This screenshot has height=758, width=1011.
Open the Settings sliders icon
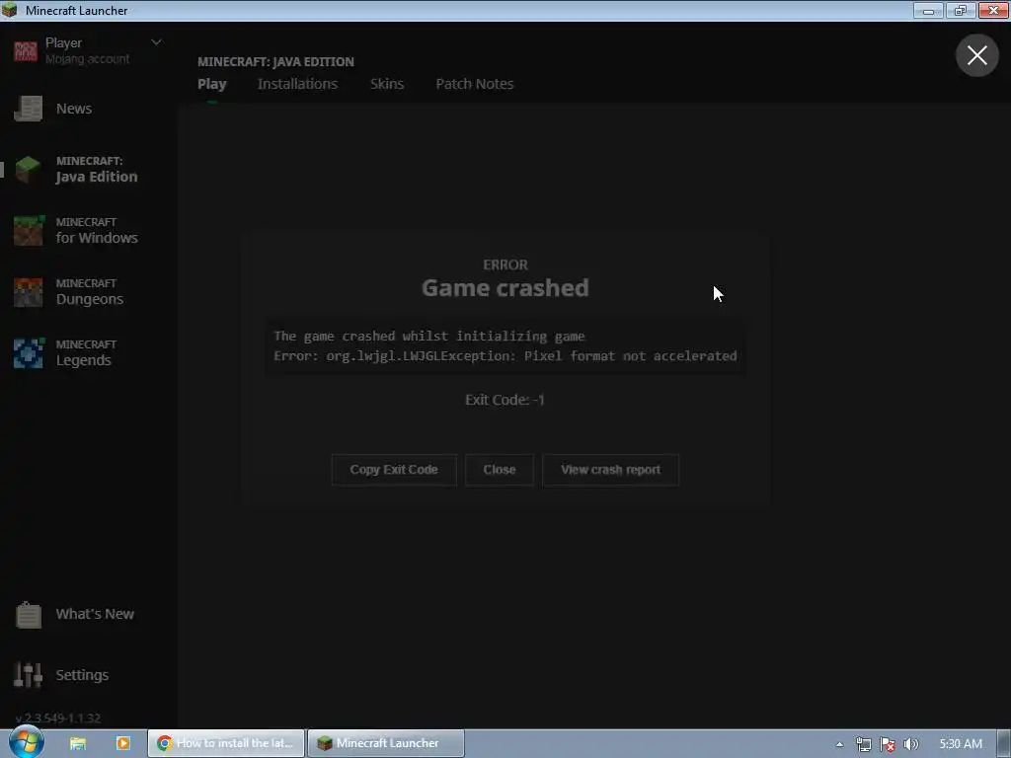click(x=28, y=675)
